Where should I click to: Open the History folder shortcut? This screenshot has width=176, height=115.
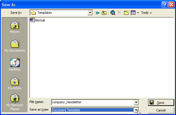coord(15,27)
